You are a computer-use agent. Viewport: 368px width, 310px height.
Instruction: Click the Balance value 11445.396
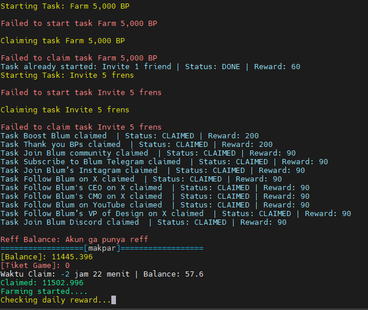click(x=72, y=257)
